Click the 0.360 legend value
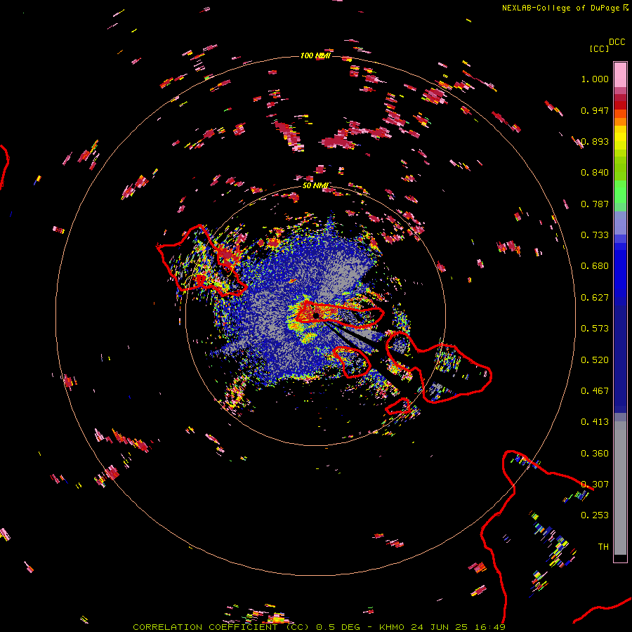This screenshot has width=632, height=632. coord(595,454)
